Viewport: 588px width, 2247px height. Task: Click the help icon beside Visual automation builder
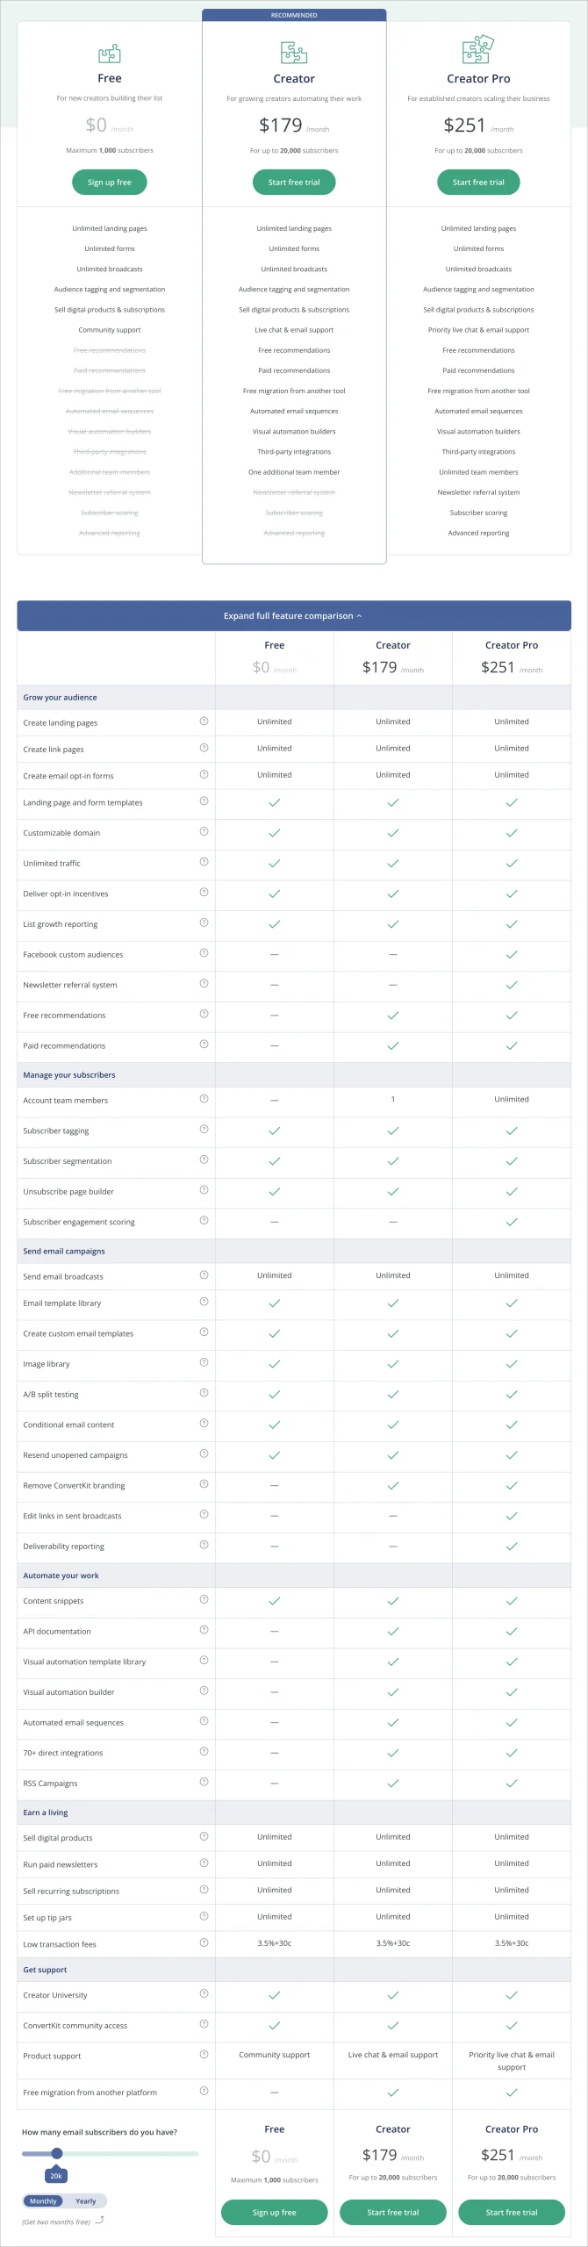pos(204,1691)
